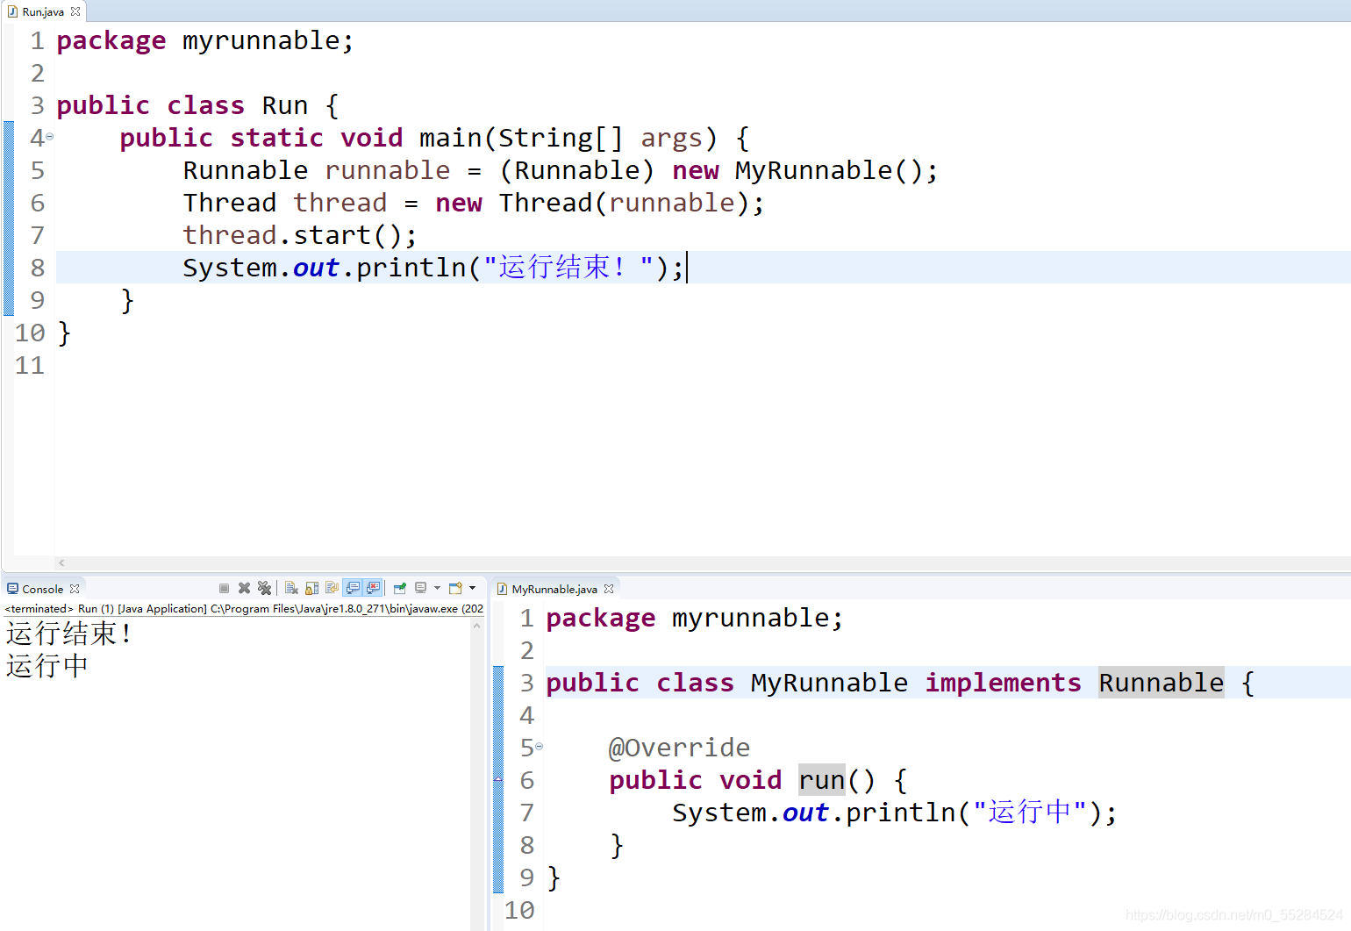Click the MyRunnable.java file icon on tab

(x=503, y=589)
